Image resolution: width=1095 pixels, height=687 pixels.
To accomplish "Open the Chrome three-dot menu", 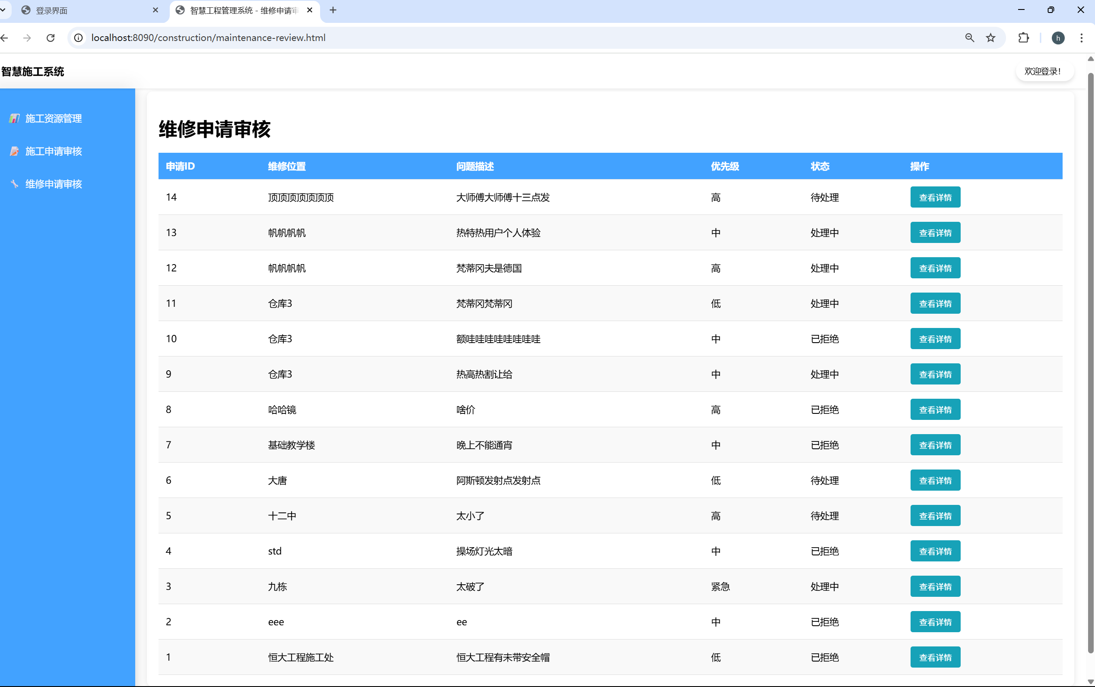I will [1081, 38].
